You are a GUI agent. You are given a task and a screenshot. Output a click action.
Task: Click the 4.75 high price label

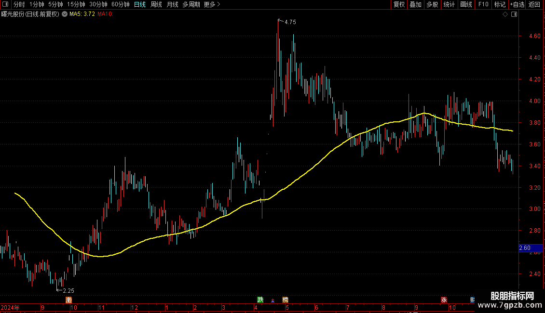pos(290,22)
